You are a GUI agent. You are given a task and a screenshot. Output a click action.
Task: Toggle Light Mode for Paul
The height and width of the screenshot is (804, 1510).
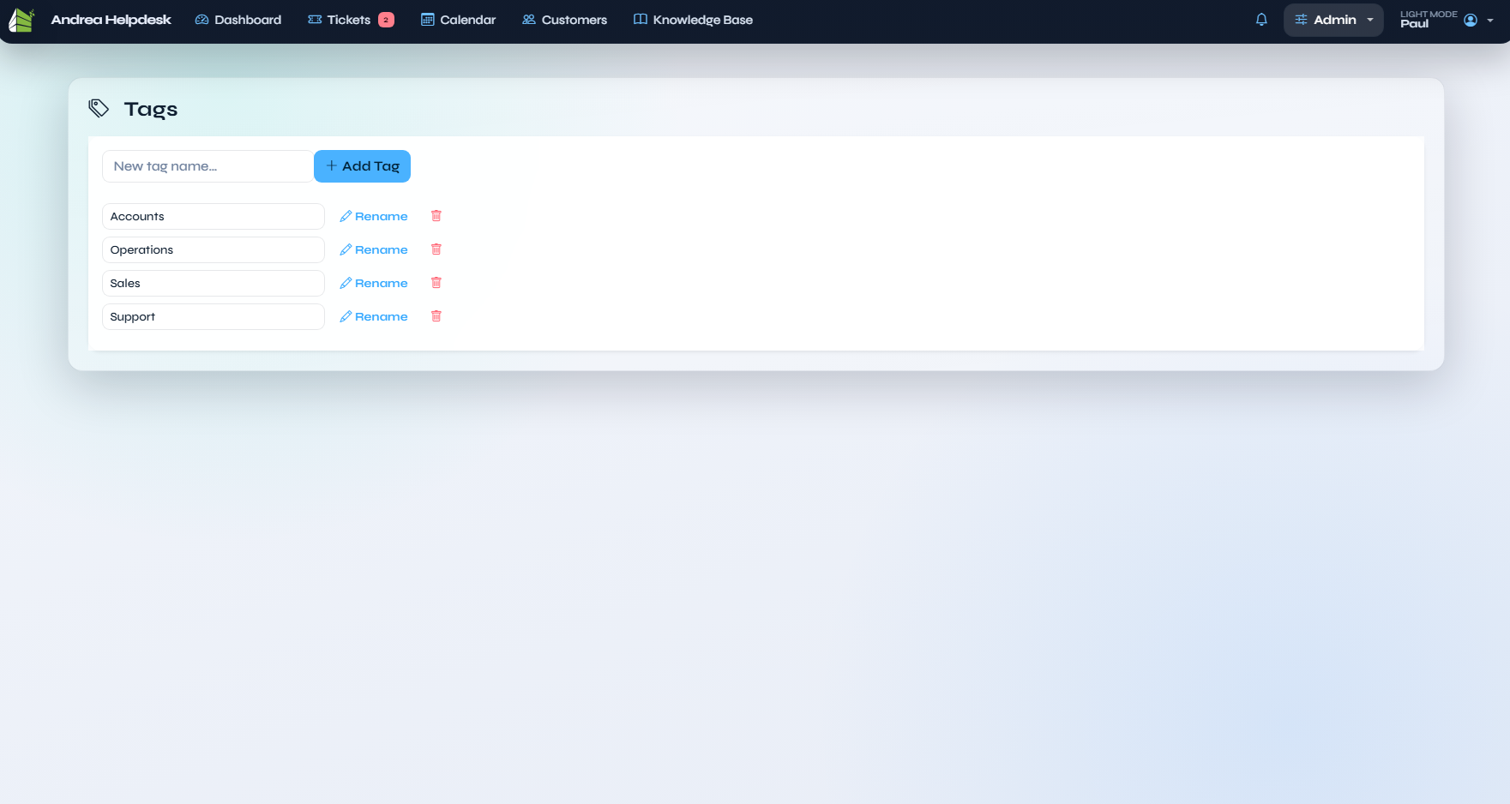(x=1428, y=15)
